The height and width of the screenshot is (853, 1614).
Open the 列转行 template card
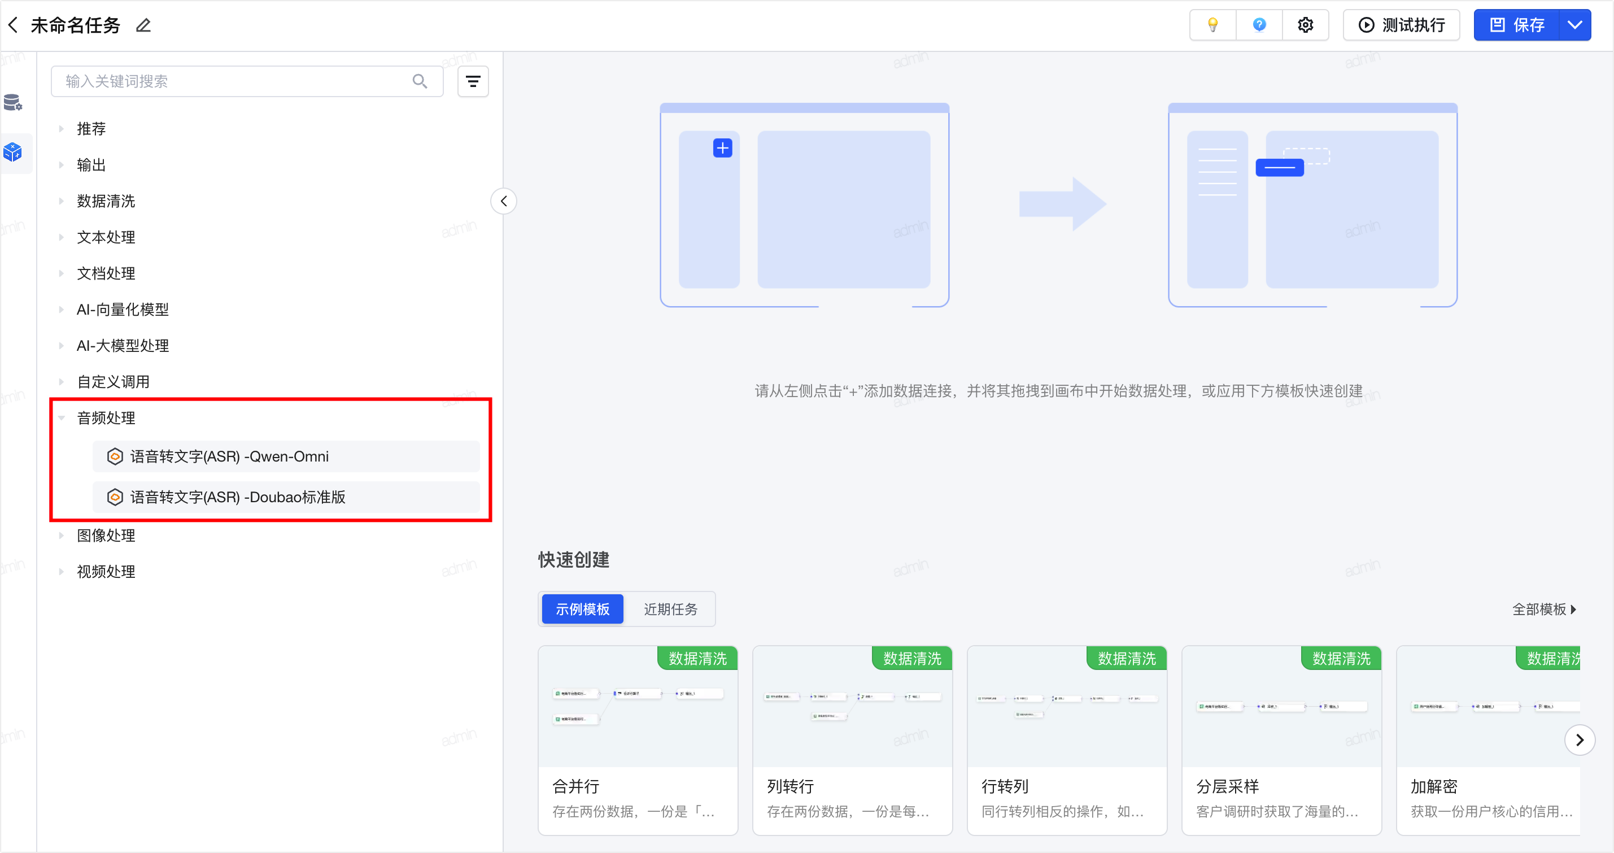[852, 740]
